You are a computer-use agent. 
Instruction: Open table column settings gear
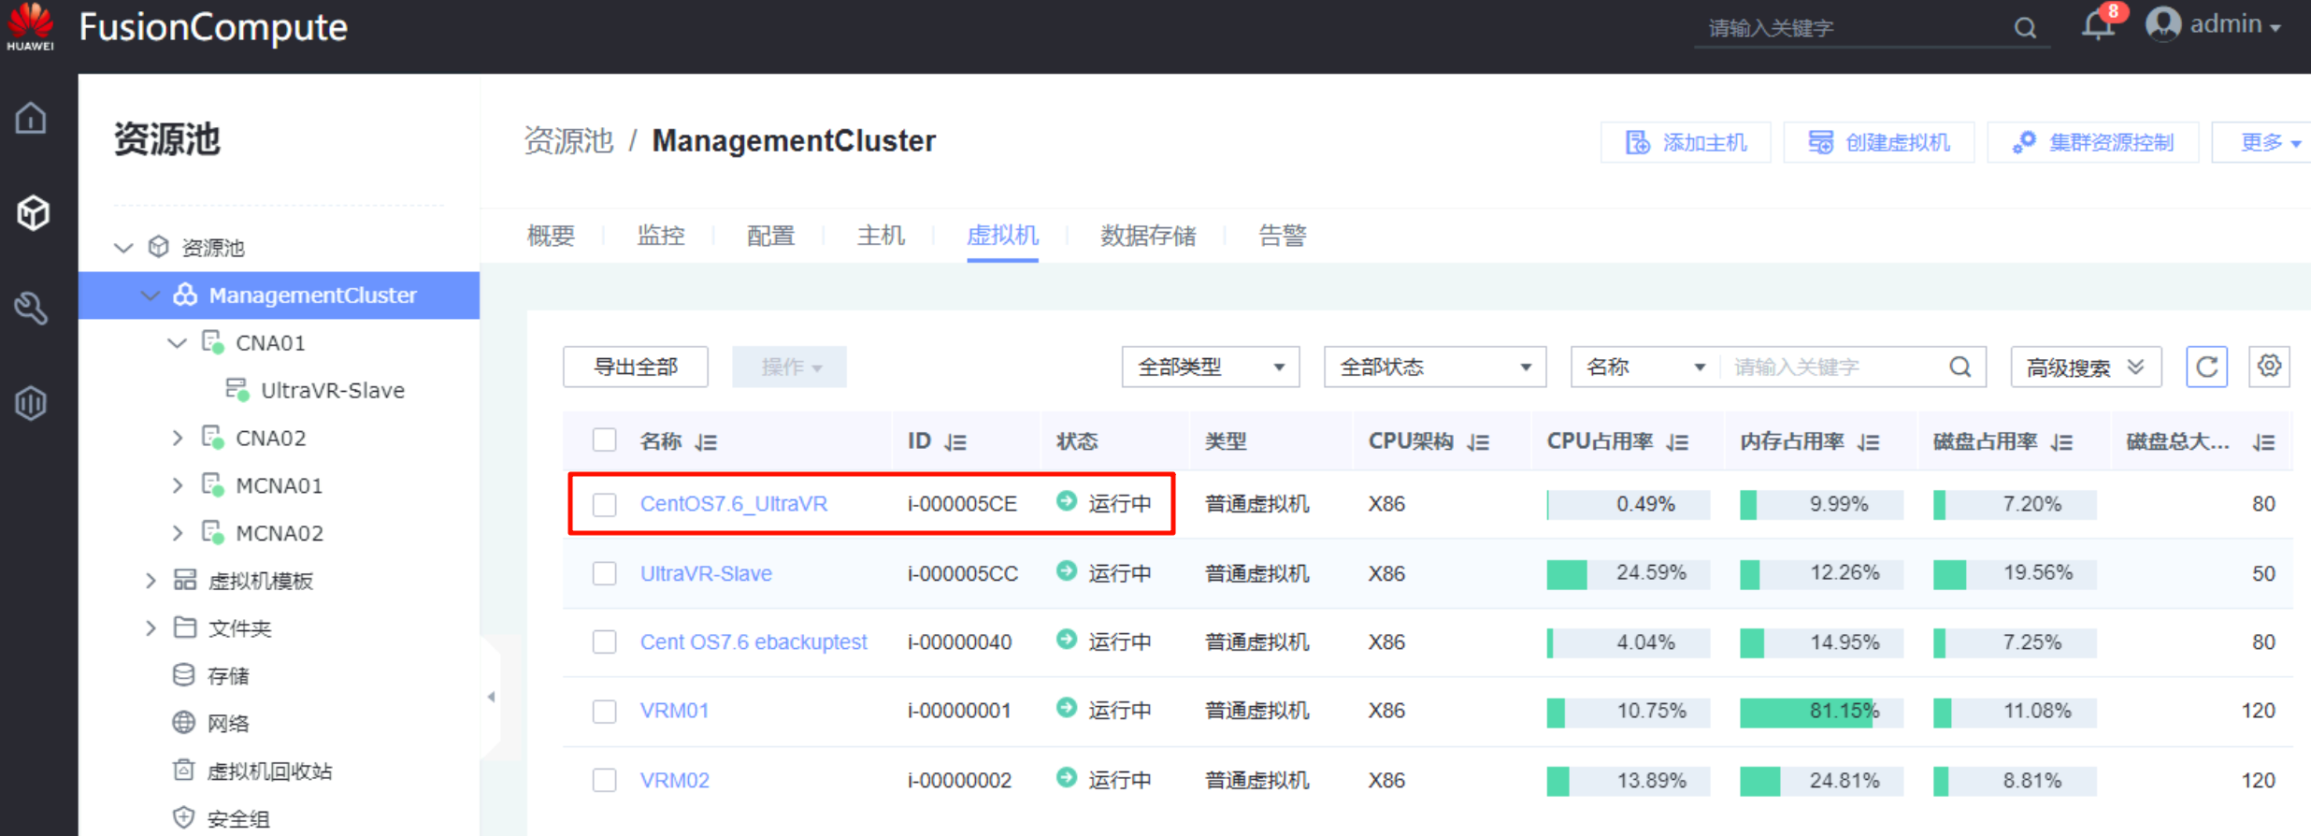coord(2268,367)
